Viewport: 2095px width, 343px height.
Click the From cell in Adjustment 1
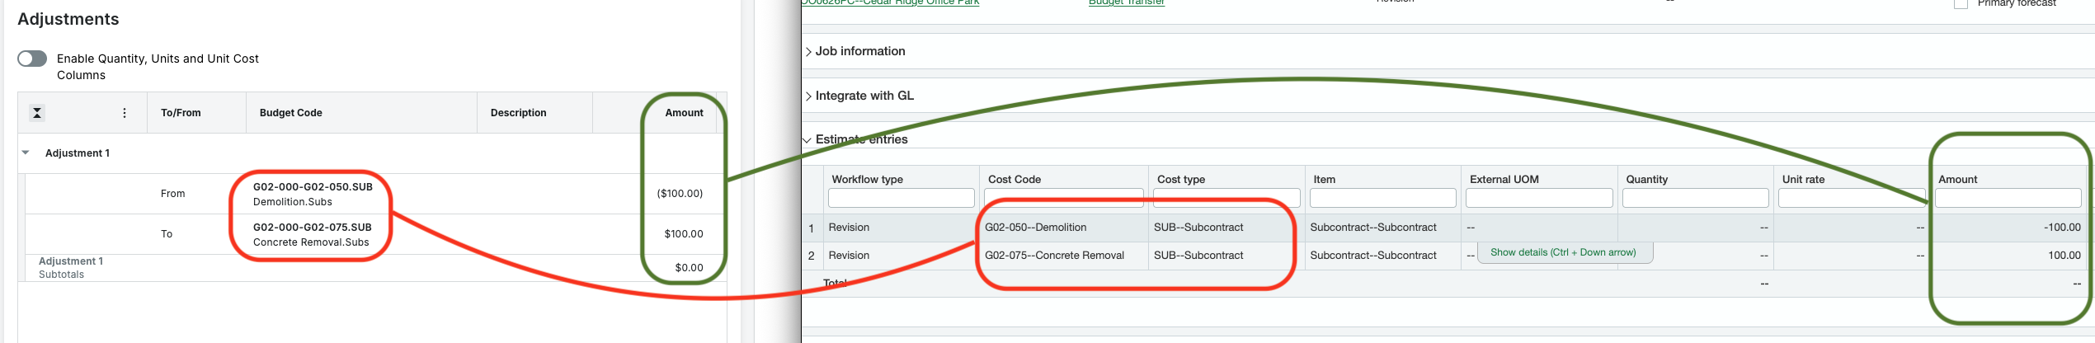pyautogui.click(x=173, y=194)
